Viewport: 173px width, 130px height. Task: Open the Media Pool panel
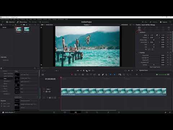click(10, 22)
